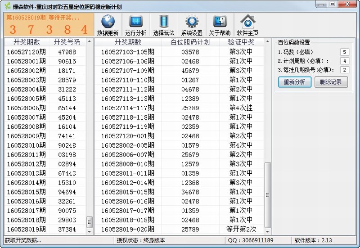Select 160528010期 row in draw list
Viewport: 360px width, 248px height.
point(45,145)
